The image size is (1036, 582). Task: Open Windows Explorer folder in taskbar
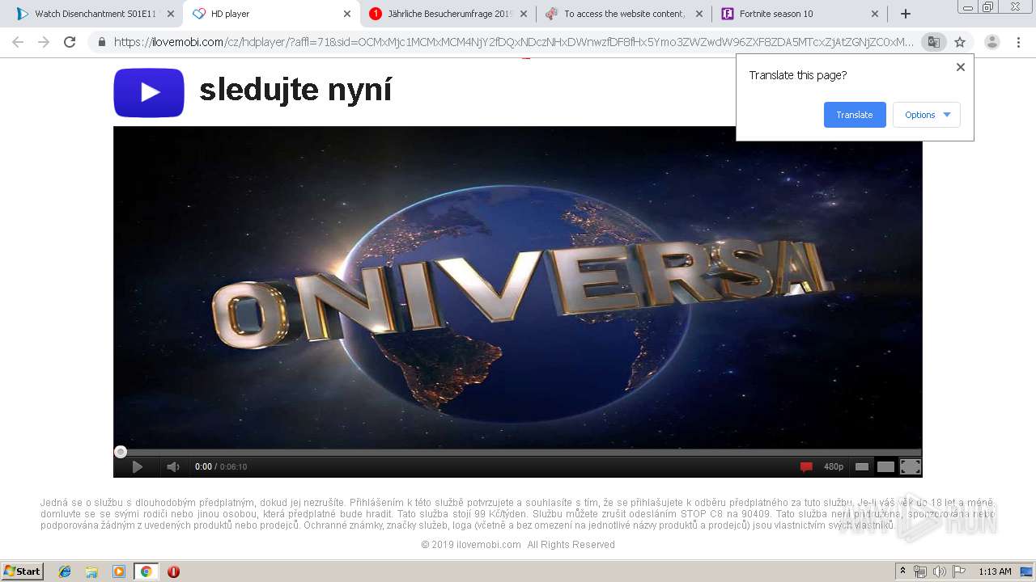tap(91, 571)
